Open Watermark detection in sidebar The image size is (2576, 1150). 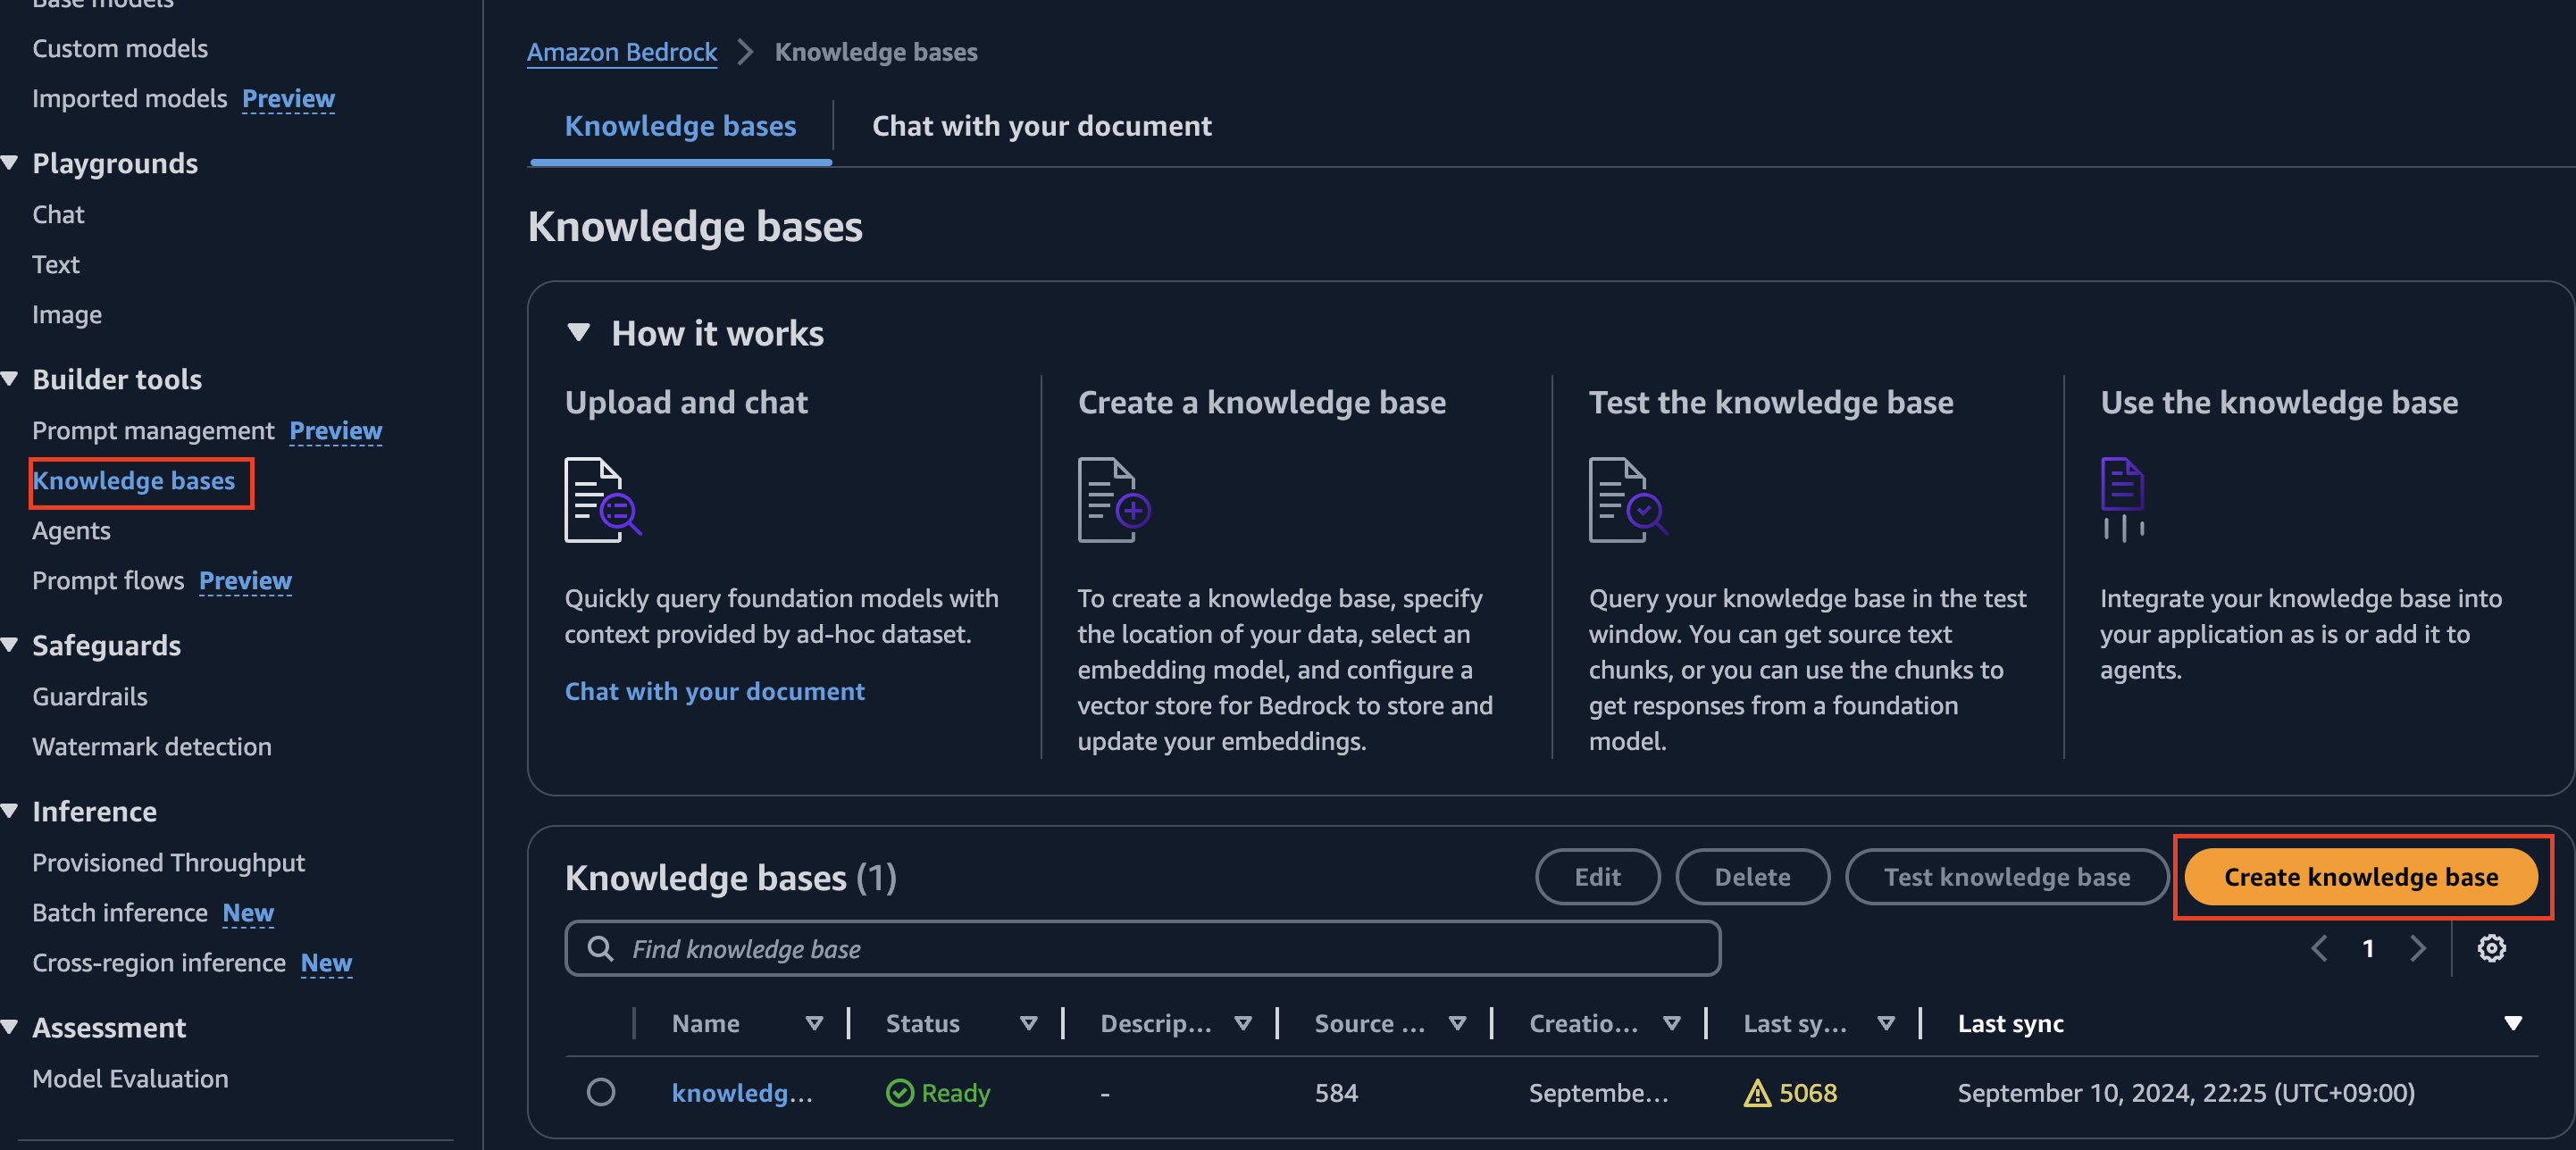(152, 746)
